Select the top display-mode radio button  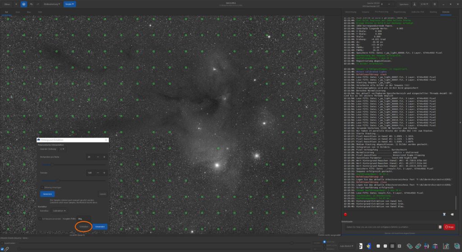(324, 242)
